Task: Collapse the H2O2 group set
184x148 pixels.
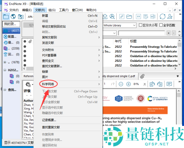Action: [x=5, y=70]
